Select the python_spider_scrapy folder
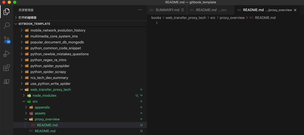304x135 pixels. click(48, 72)
